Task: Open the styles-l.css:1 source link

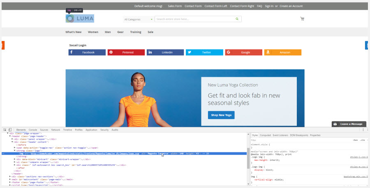Action: (359, 157)
